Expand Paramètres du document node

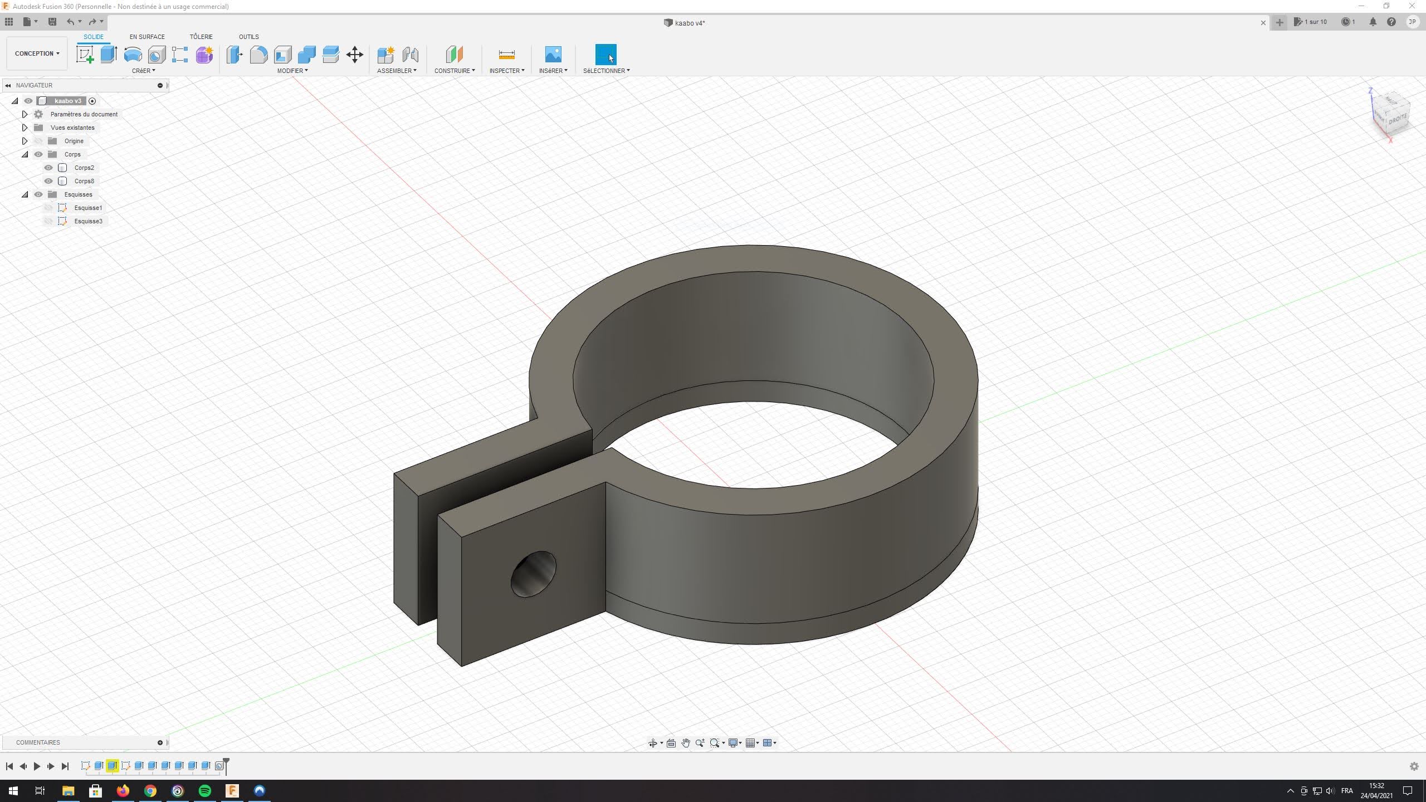click(x=25, y=114)
